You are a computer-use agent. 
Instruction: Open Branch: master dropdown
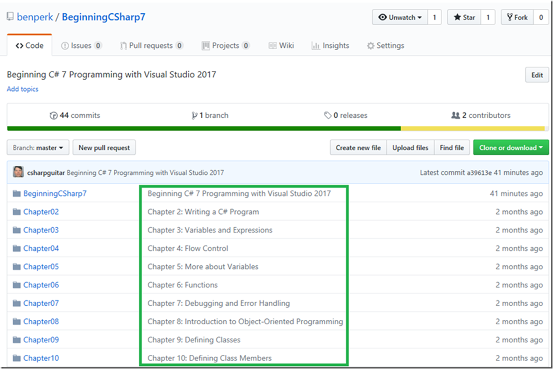click(38, 148)
